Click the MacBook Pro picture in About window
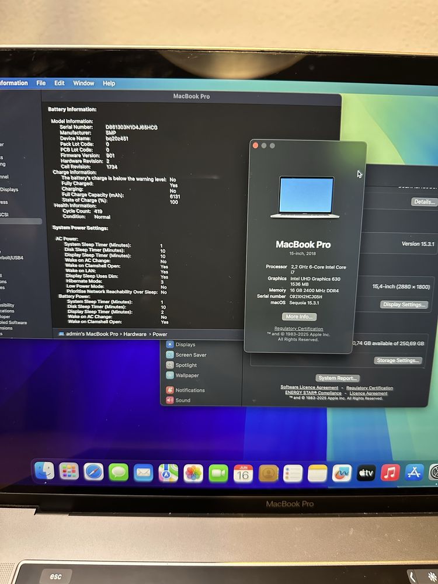This screenshot has width=438, height=584. tap(305, 197)
